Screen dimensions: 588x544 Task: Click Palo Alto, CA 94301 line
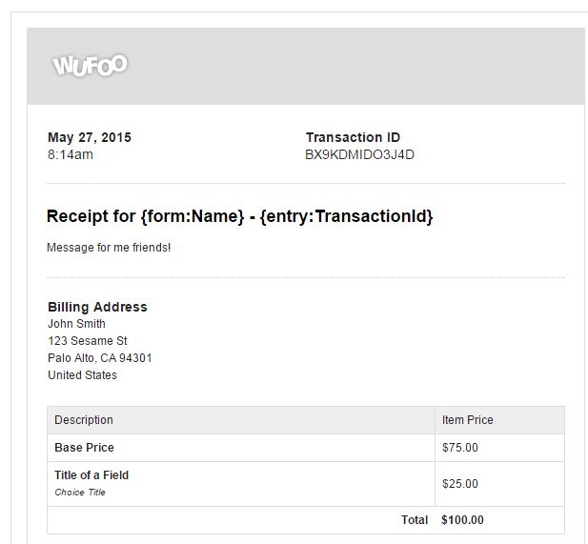[x=100, y=358]
